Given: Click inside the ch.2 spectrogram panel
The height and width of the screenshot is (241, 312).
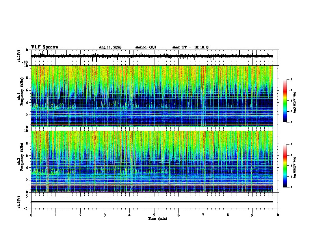Looking at the screenshot, I should tap(152, 161).
